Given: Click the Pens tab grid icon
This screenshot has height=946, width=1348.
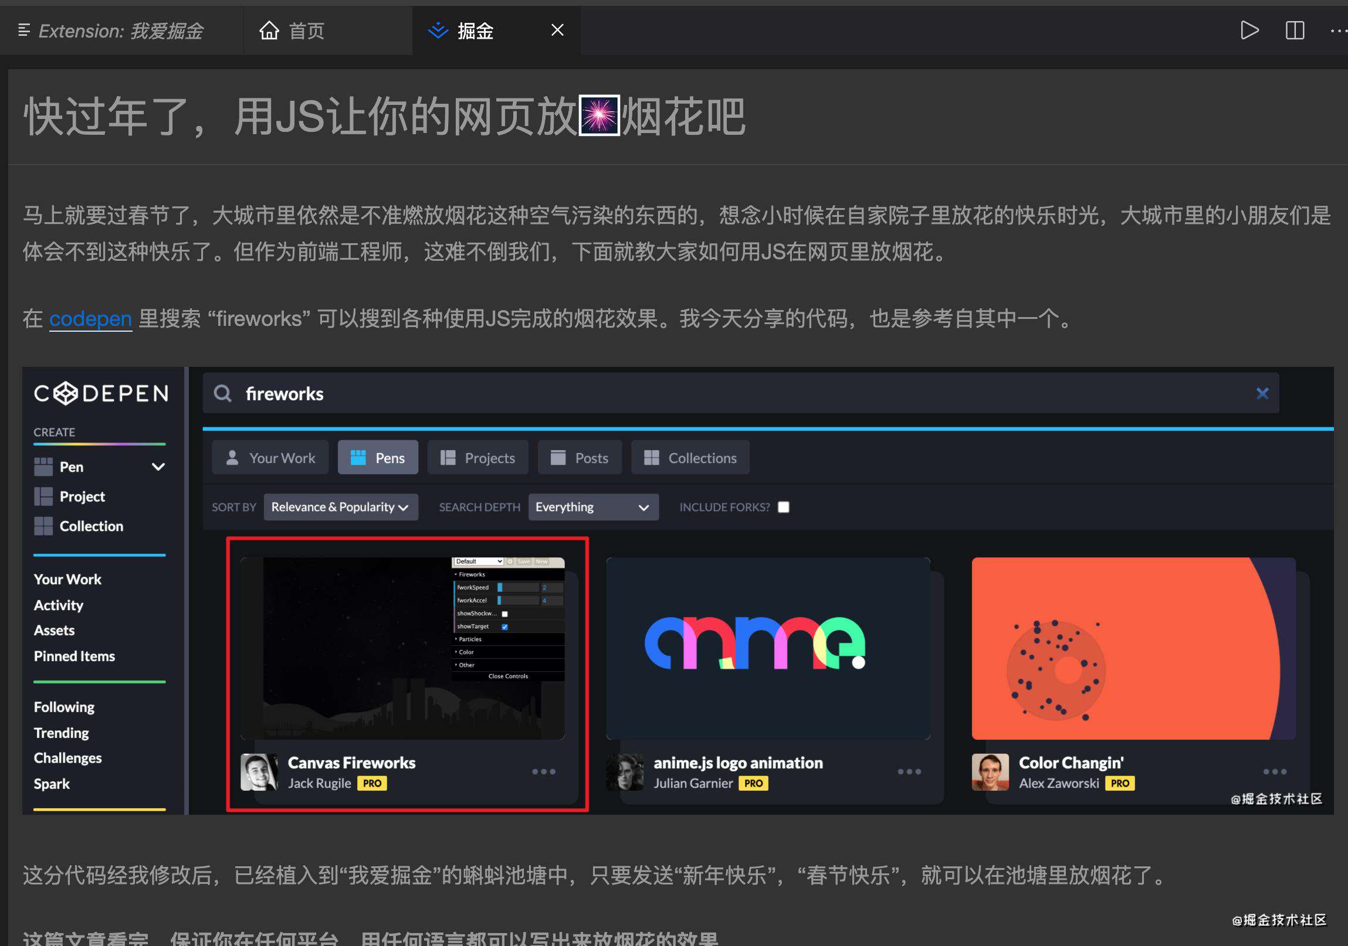Looking at the screenshot, I should click(x=358, y=457).
